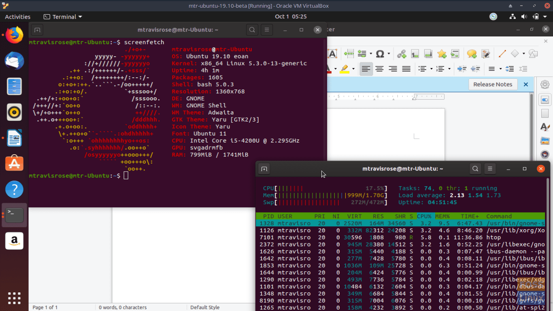
Task: Insert a special character (Omega icon)
Action: (x=380, y=53)
